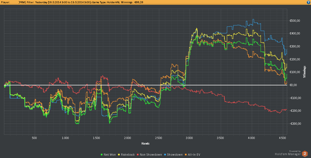Toggle the Net Won series label
Viewport: 311px width, 158px height.
[x=110, y=155]
